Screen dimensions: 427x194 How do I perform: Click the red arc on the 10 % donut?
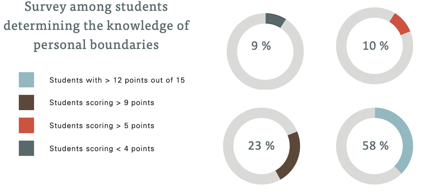400,25
